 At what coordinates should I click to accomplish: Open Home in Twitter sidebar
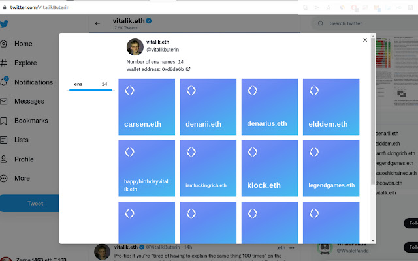(x=24, y=44)
